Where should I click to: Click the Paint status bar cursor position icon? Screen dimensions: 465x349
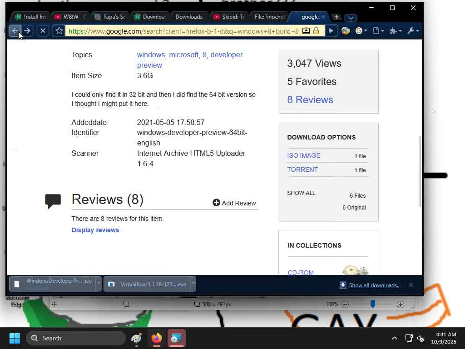(54, 304)
